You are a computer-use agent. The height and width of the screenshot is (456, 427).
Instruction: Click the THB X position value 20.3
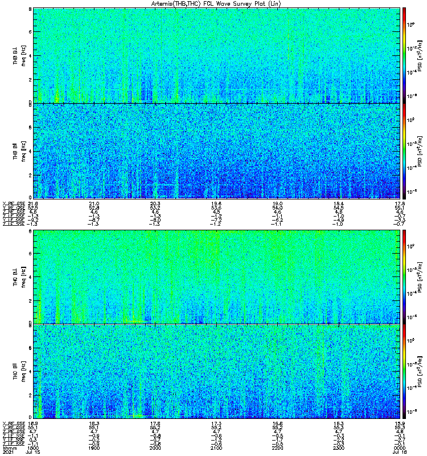point(155,204)
